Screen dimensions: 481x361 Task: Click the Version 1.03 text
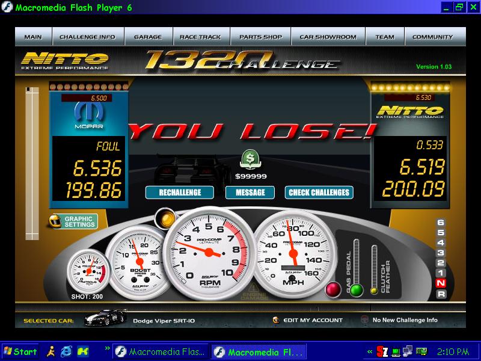(x=434, y=67)
